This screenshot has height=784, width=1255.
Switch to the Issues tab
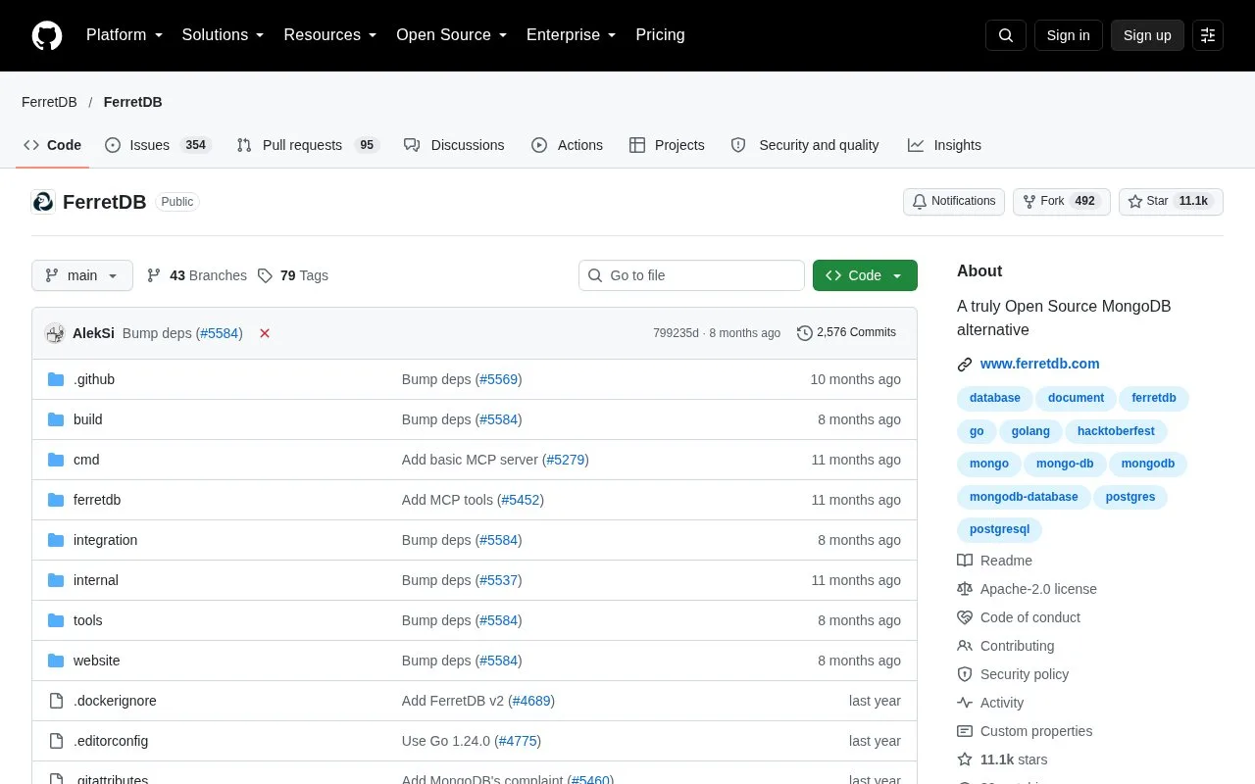(158, 145)
